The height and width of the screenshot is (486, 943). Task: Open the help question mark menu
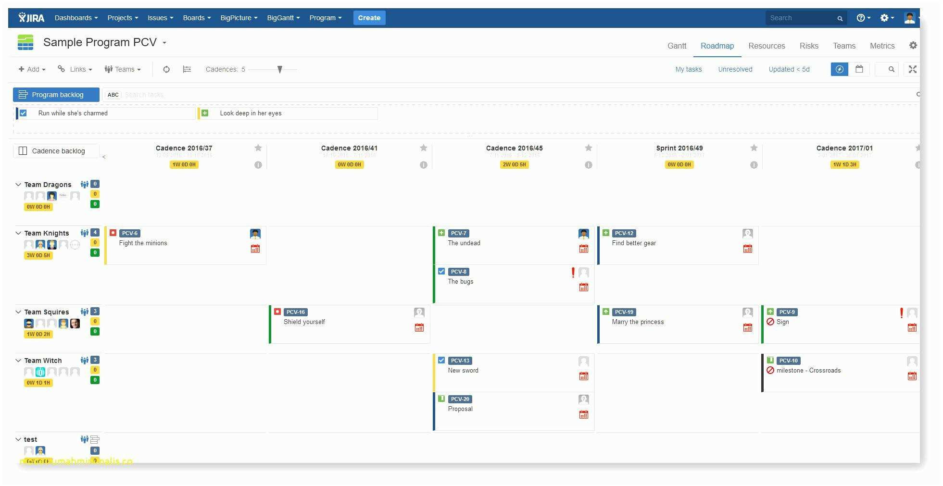(x=863, y=18)
